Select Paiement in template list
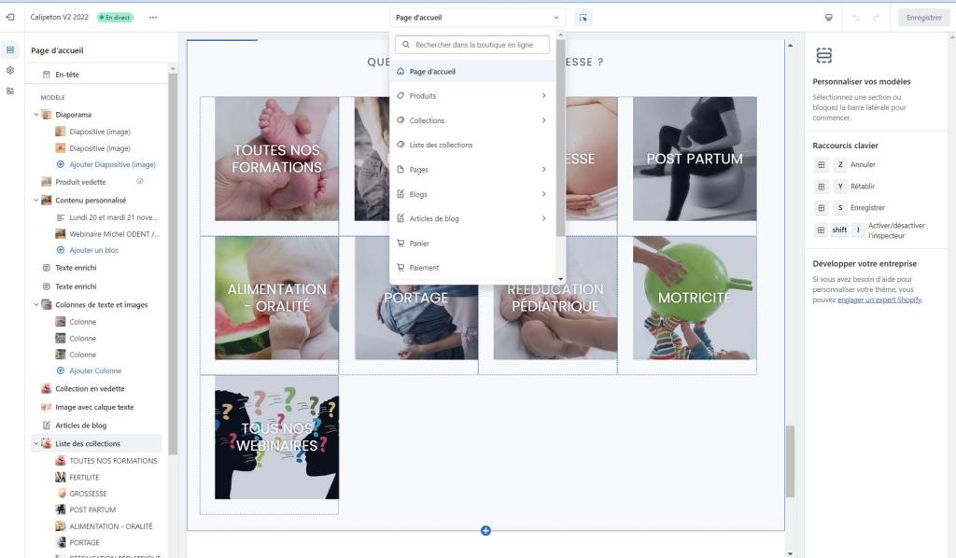Screen dimensions: 956x558 tap(472, 268)
